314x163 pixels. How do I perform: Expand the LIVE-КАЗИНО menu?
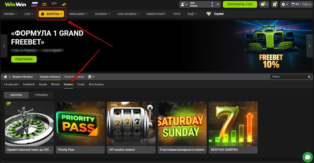pos(128,14)
